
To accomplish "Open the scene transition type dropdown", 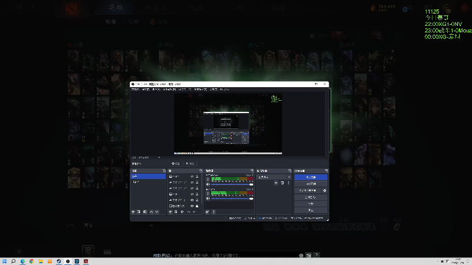I will [x=274, y=177].
